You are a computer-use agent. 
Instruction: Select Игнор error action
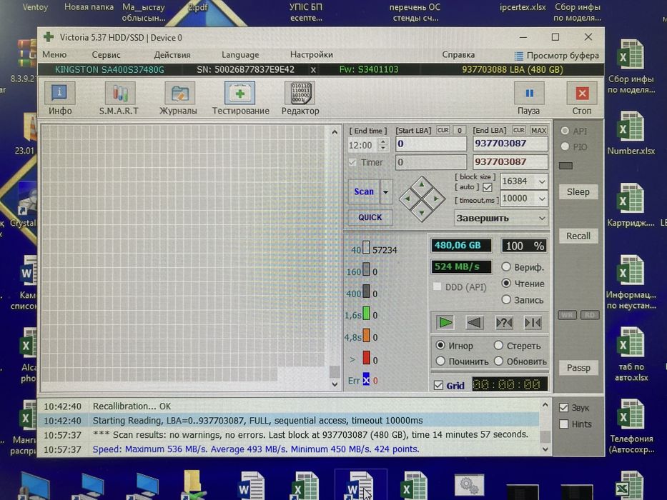tap(440, 345)
